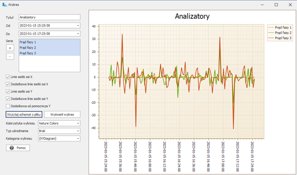Click the Wyświetl wykres button
Image resolution: width=297 pixels, height=175 pixels.
click(62, 115)
